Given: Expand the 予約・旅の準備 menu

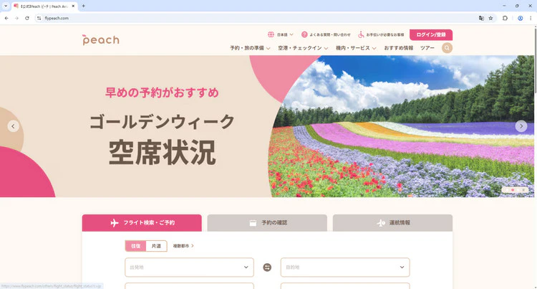Looking at the screenshot, I should tap(250, 48).
